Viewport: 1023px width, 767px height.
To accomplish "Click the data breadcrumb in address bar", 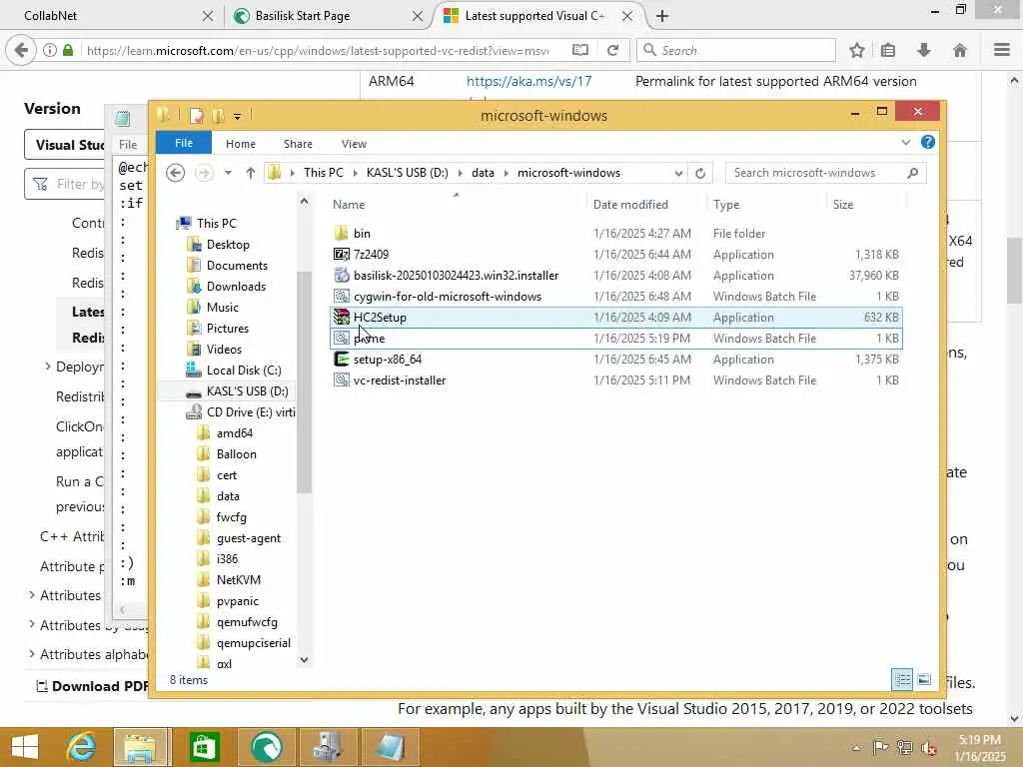I will [483, 173].
